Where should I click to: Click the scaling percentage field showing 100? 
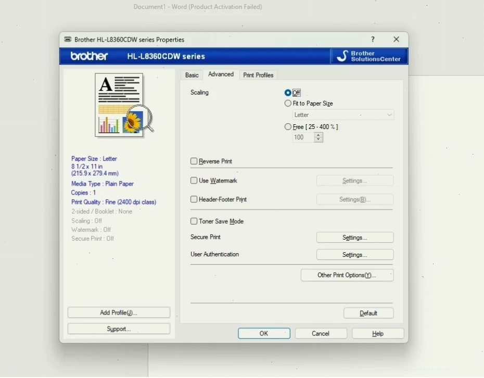click(303, 137)
